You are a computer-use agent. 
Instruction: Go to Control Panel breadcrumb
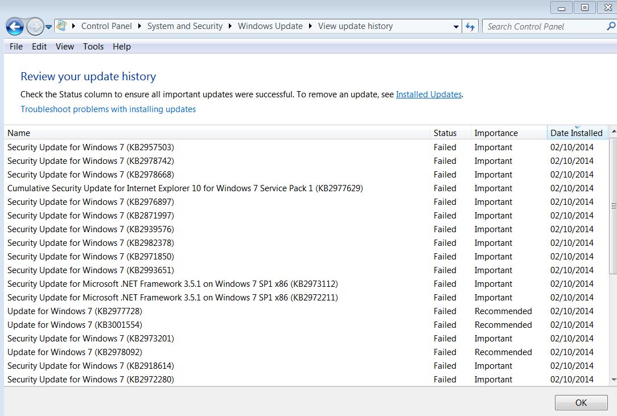106,26
